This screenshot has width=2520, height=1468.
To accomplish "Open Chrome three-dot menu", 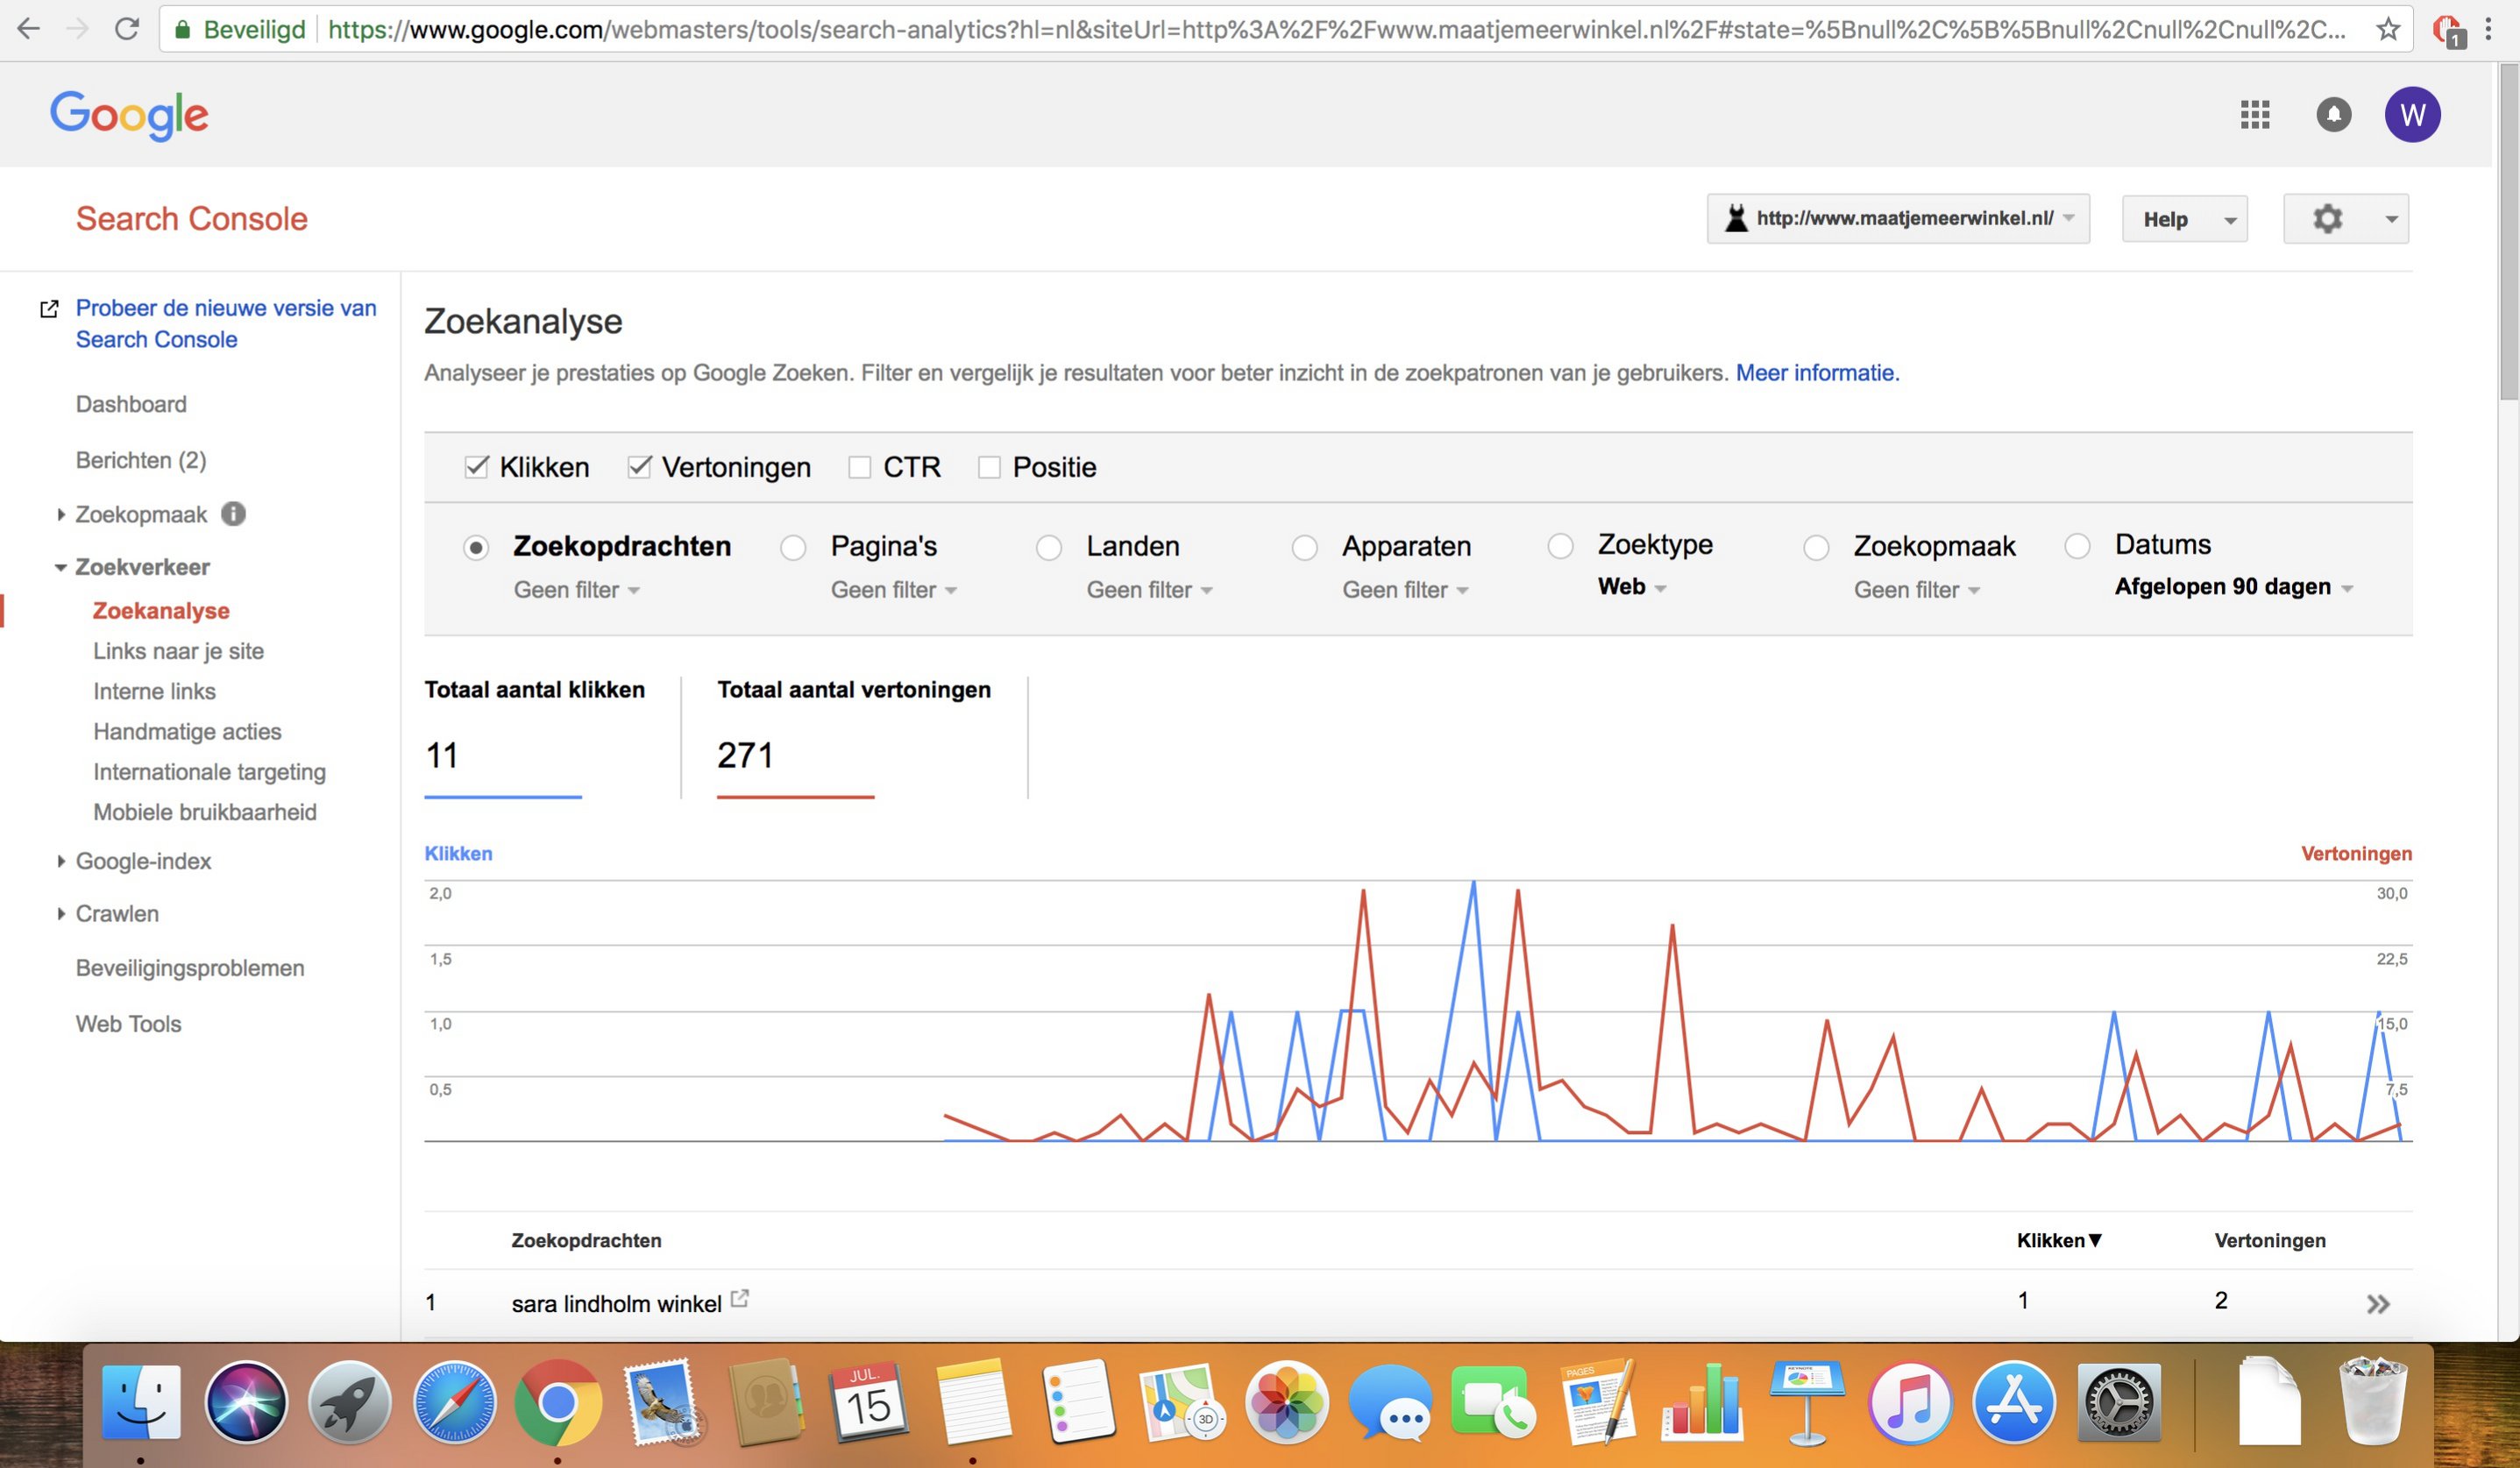I will [x=2488, y=29].
